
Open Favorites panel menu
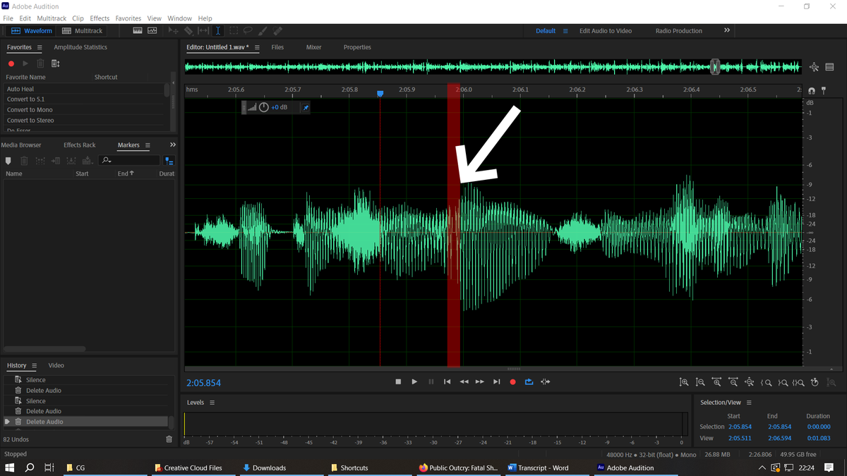pos(40,47)
